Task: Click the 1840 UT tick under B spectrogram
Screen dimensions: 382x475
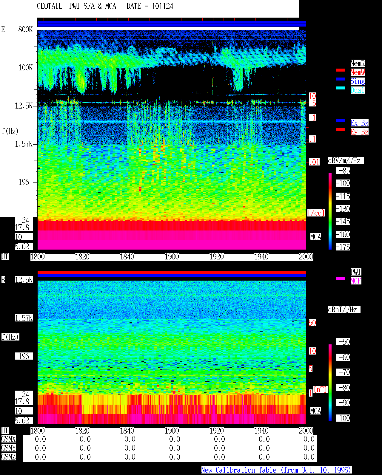Action: click(x=127, y=431)
